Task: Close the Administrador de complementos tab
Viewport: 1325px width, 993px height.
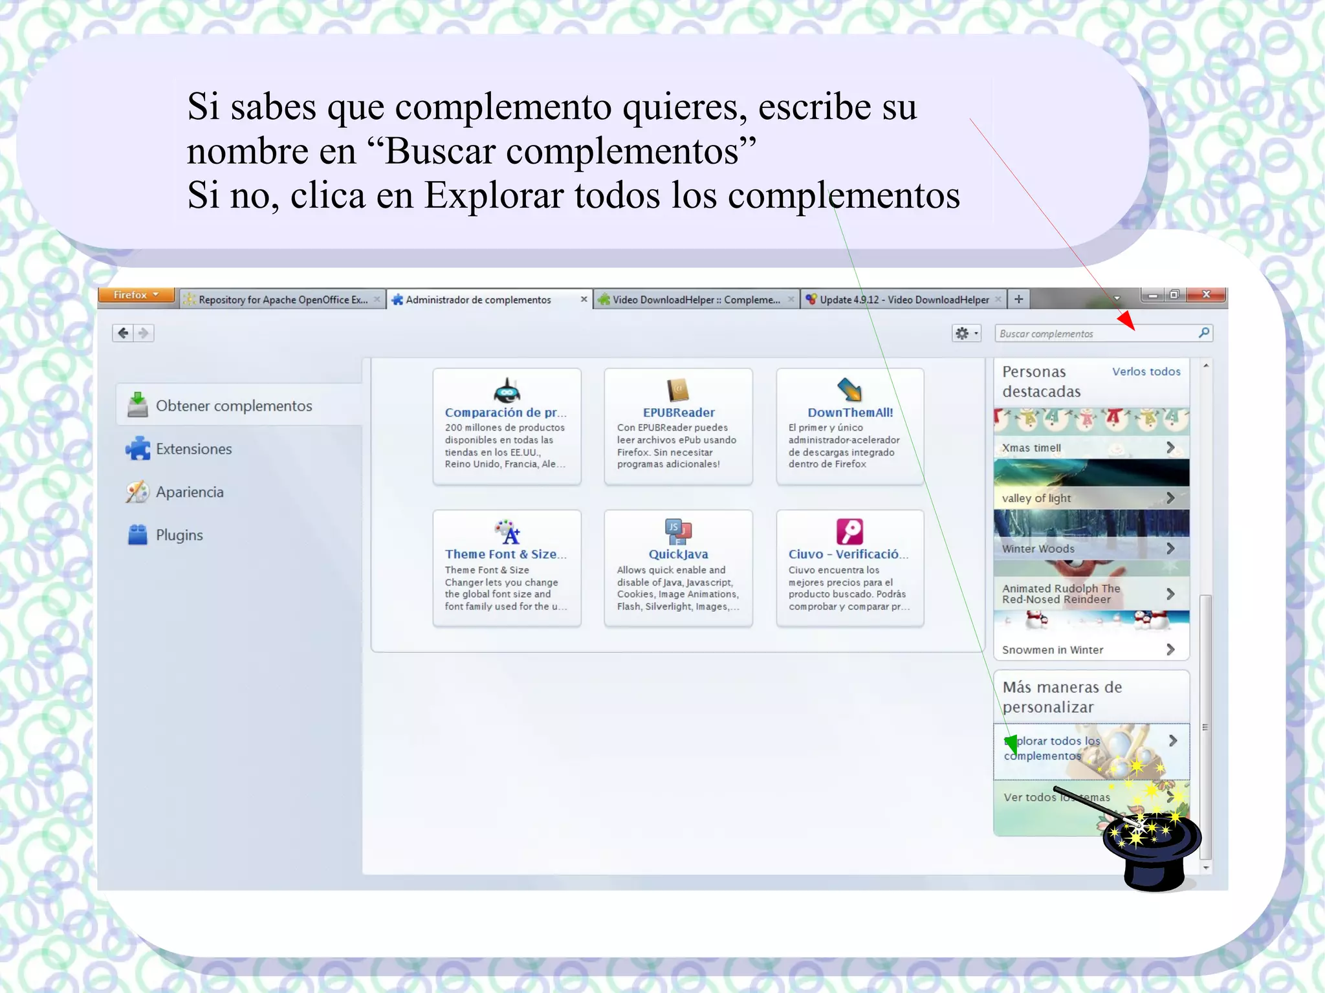Action: [x=584, y=299]
